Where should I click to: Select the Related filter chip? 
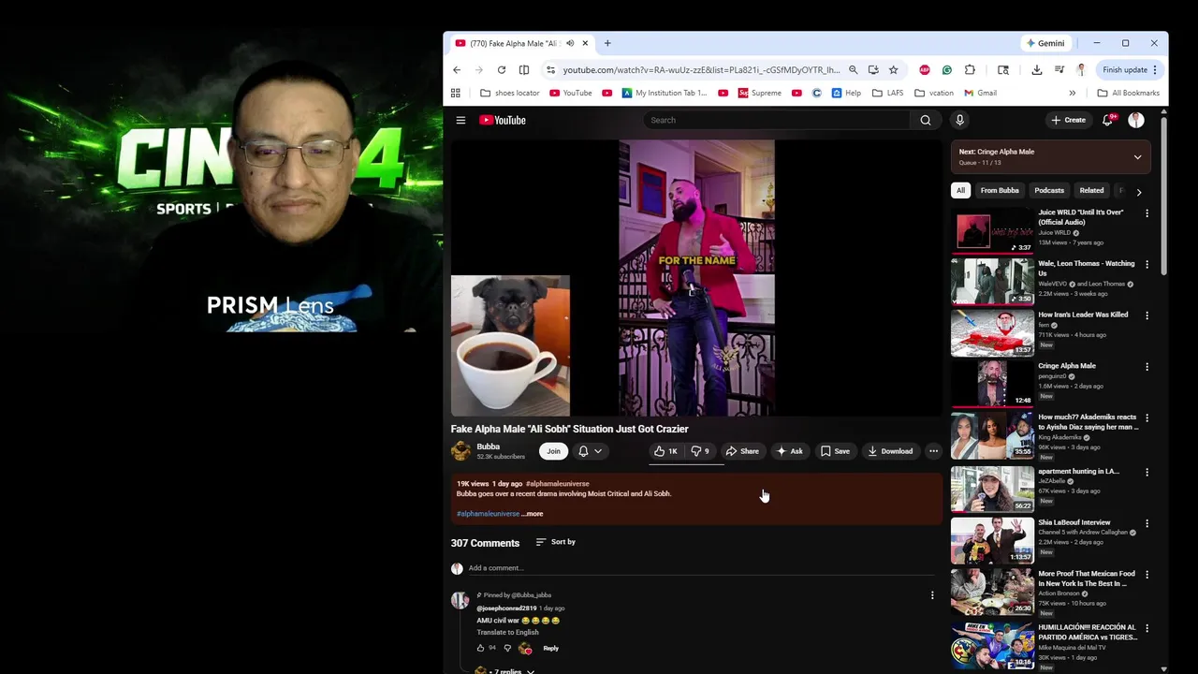1091,190
